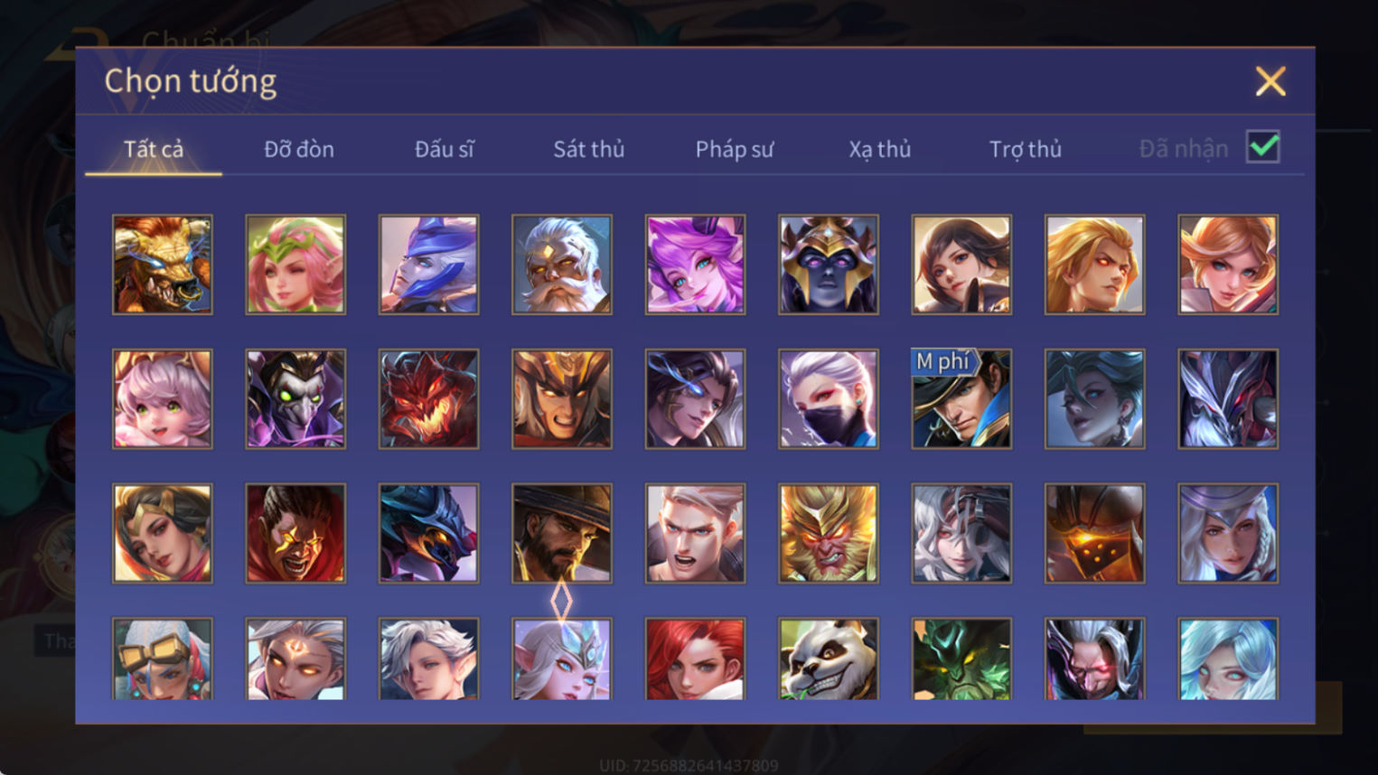Select the panda hero portrait
The image size is (1378, 775).
coord(828,659)
